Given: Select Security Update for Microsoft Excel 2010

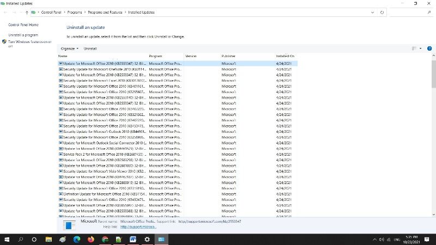Looking at the screenshot, I should (x=178, y=81).
